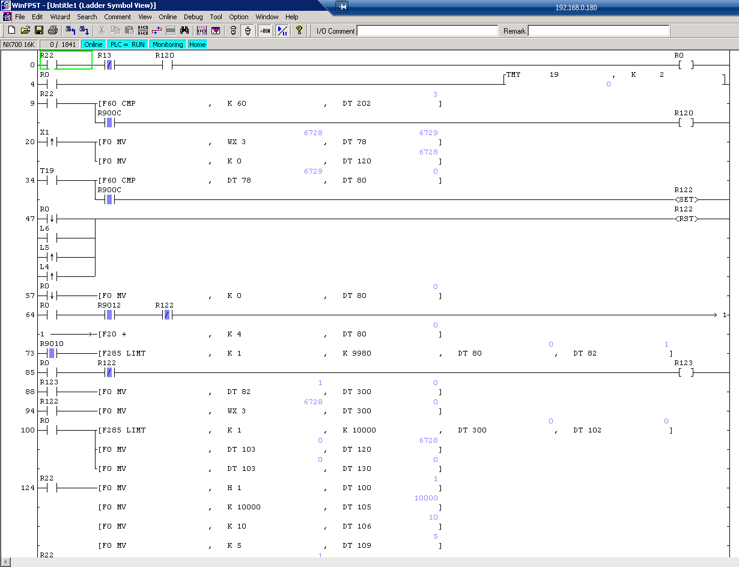
Task: Toggle monitoring start/stop toolbar button
Action: click(x=282, y=31)
